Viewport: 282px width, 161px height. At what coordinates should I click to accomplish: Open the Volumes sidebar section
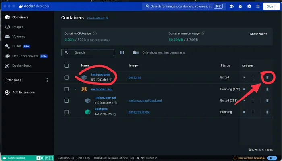click(19, 37)
